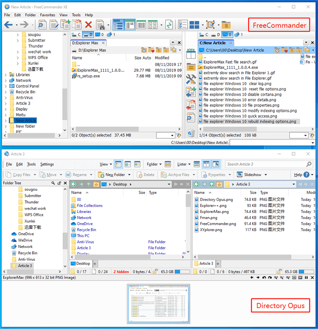This screenshot has width=318, height=329.
Task: Select the D:Explorer Max tab
Action: (x=88, y=43)
